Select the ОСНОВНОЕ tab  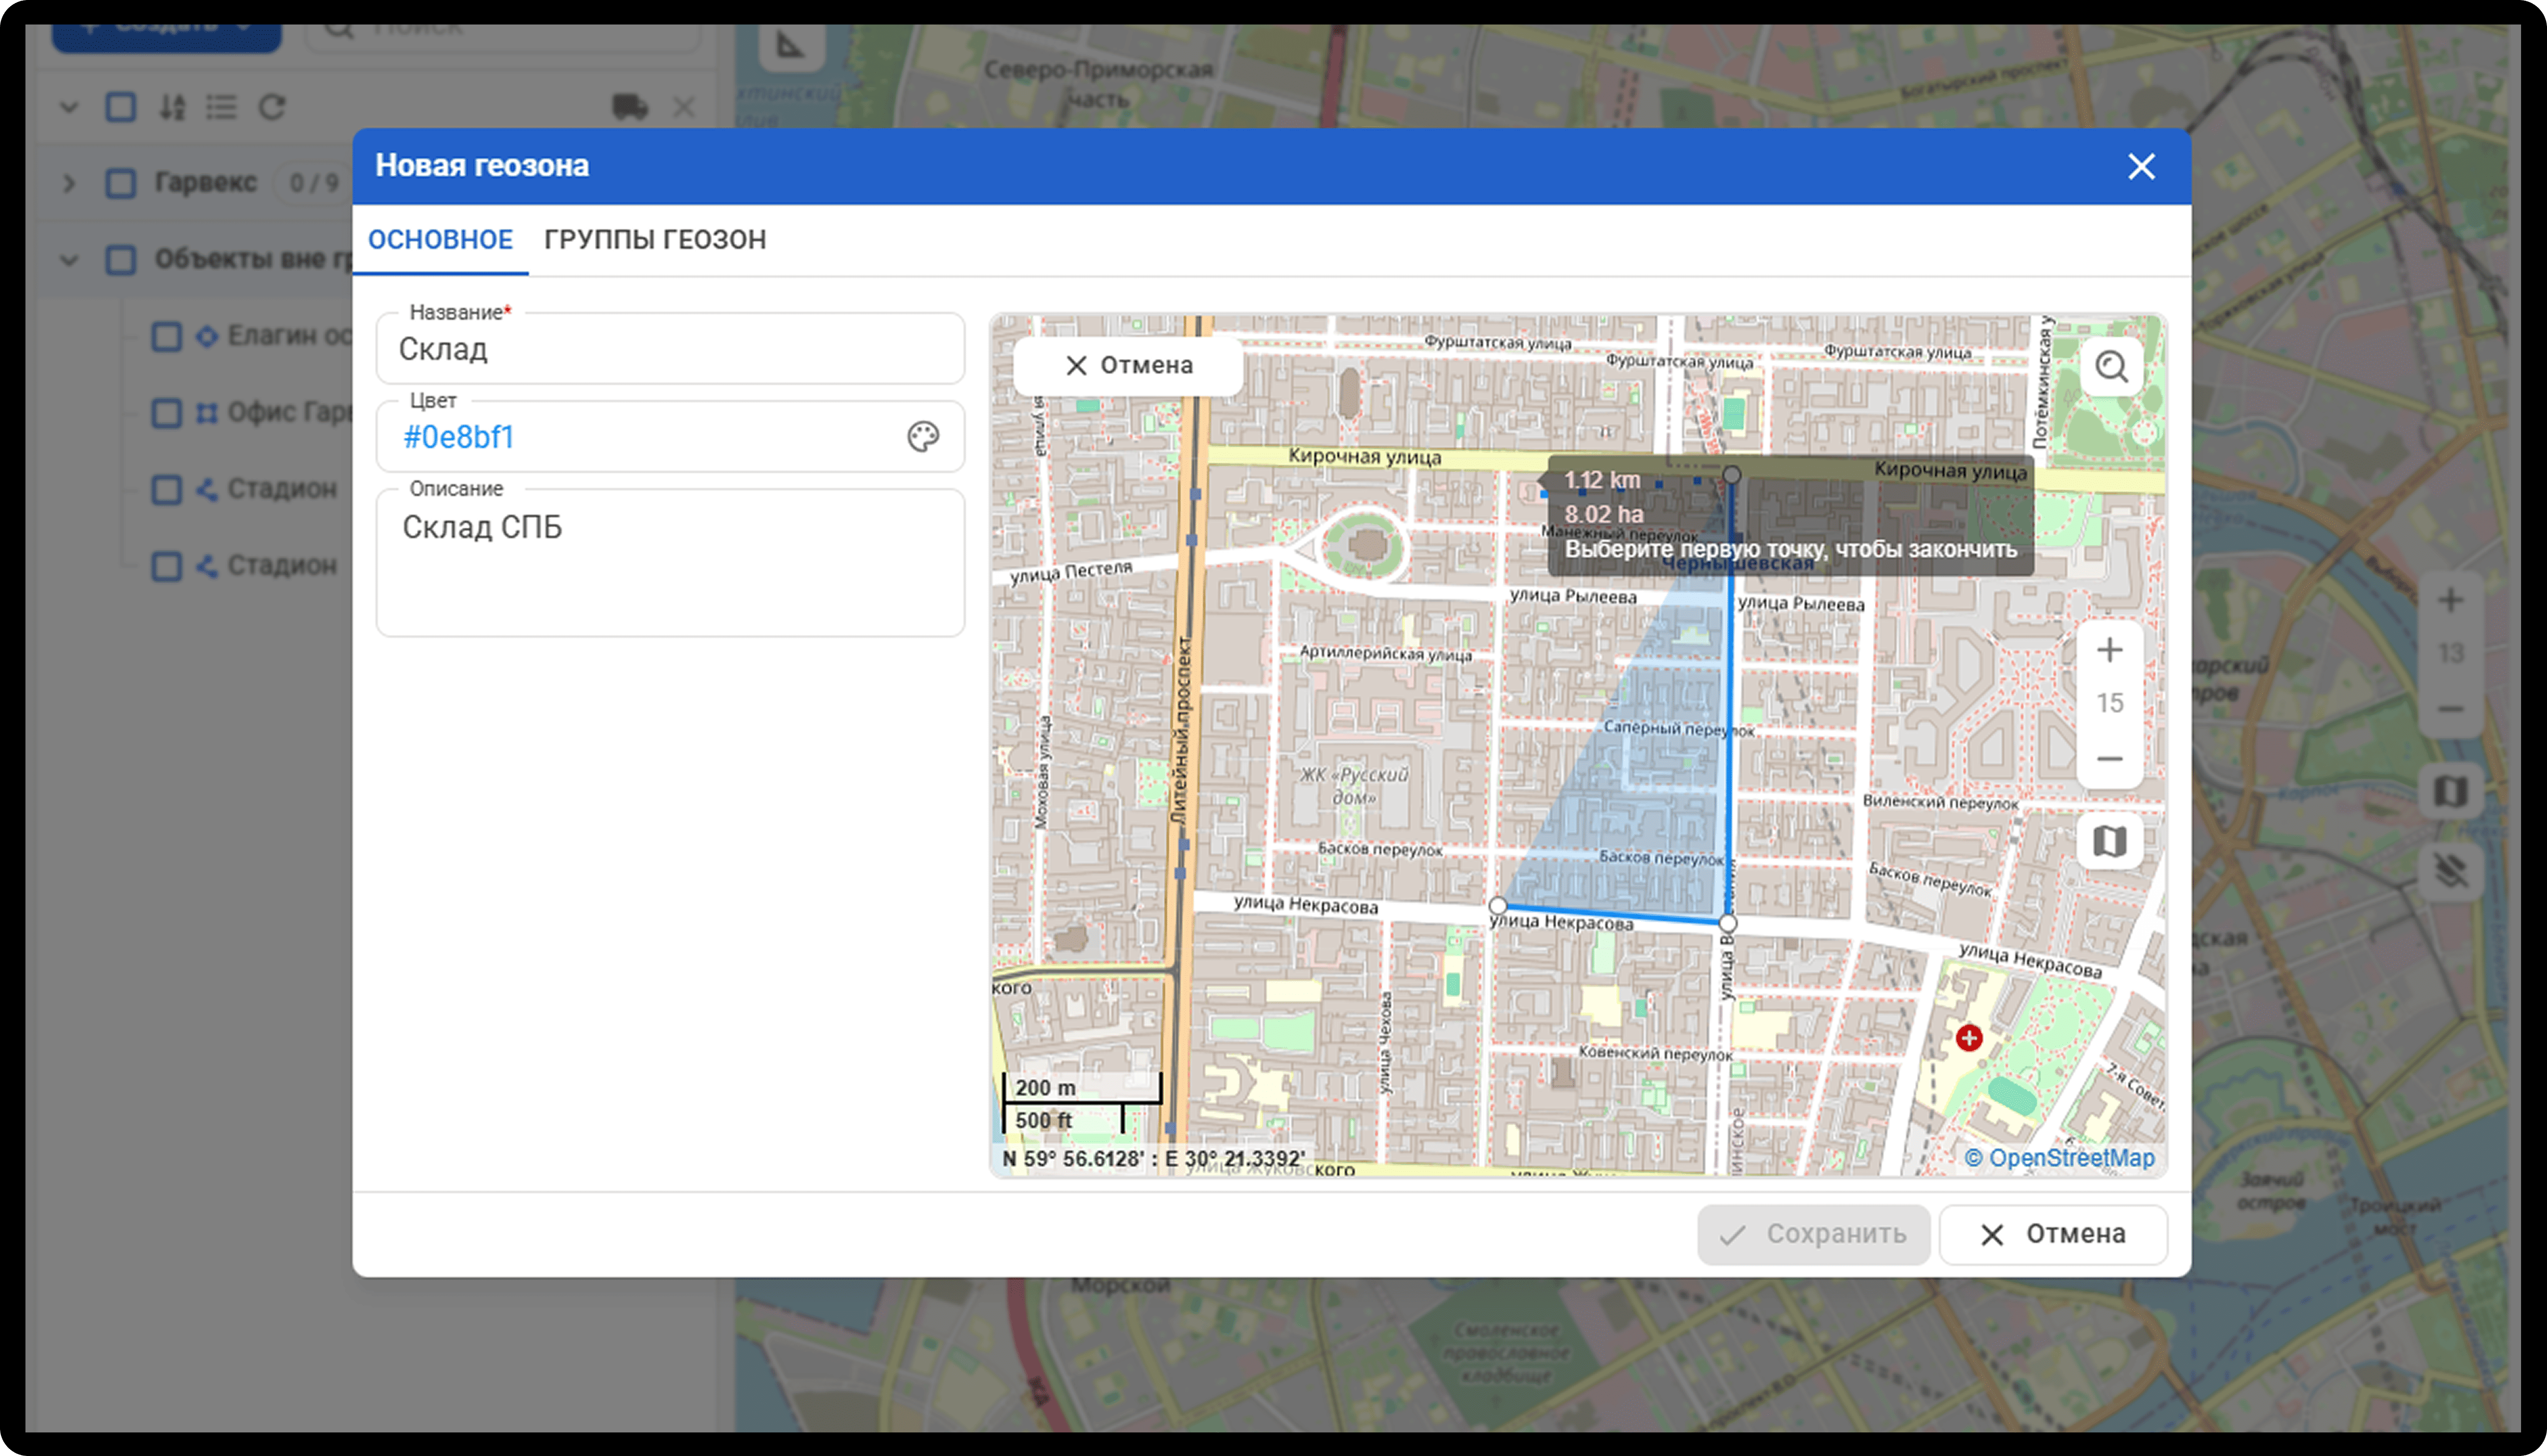(440, 240)
